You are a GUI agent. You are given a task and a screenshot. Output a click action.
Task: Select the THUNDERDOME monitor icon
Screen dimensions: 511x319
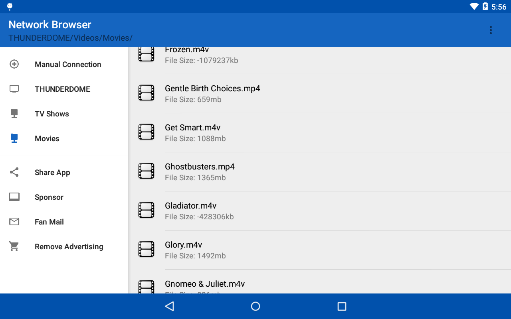coord(14,89)
